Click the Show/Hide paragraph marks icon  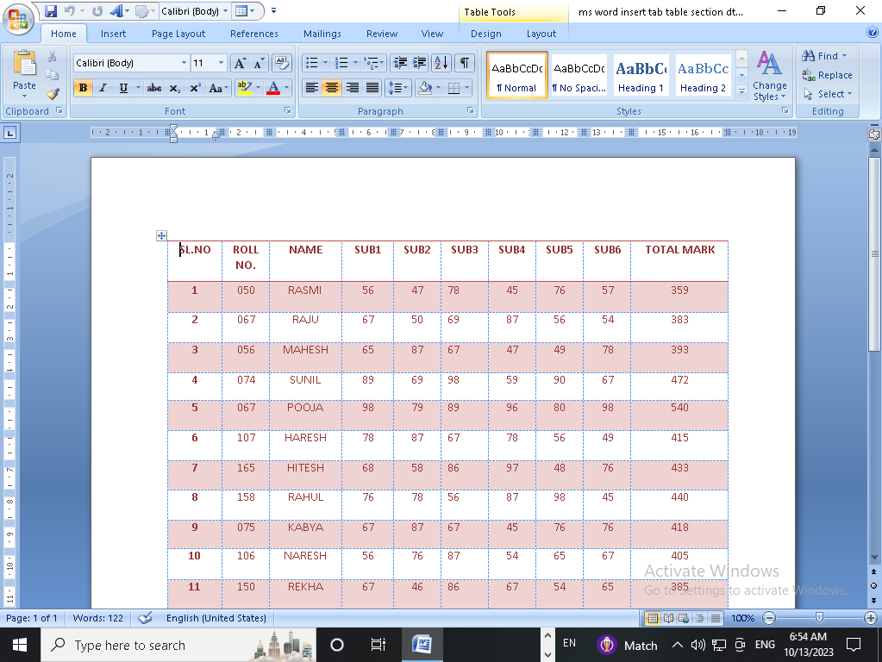click(465, 63)
